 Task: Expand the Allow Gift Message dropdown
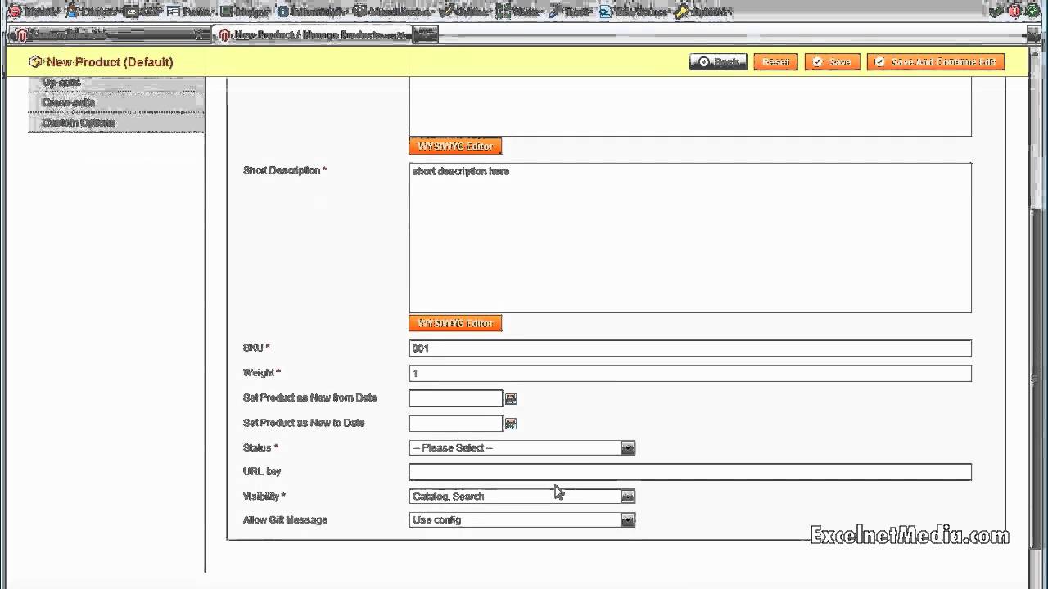pyautogui.click(x=522, y=519)
